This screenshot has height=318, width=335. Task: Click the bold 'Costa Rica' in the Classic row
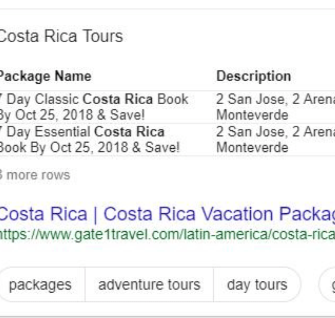coord(118,99)
